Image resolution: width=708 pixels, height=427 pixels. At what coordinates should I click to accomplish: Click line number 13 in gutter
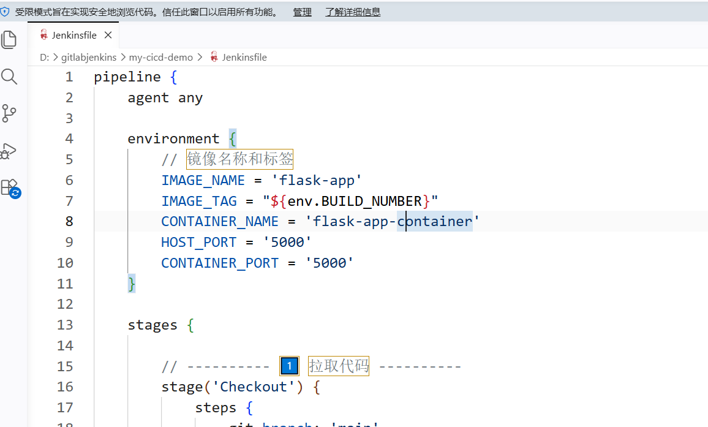pos(65,325)
